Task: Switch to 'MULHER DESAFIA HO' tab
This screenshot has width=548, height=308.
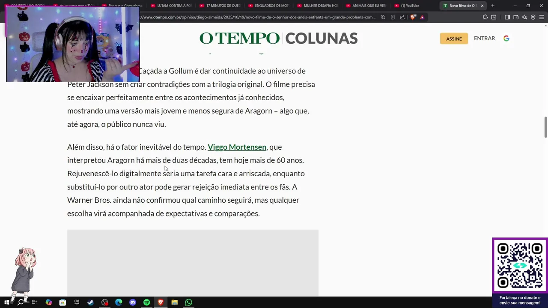Action: point(318,6)
